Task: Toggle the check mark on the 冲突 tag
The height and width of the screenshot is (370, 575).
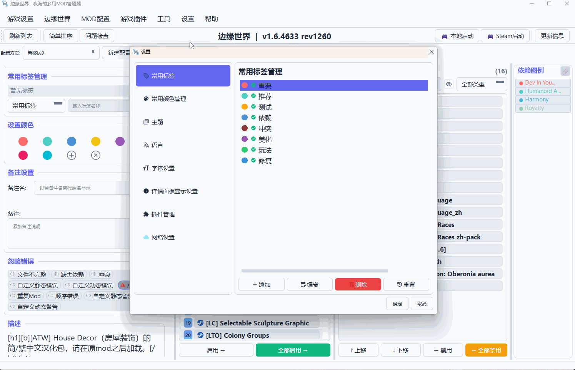Action: [253, 128]
